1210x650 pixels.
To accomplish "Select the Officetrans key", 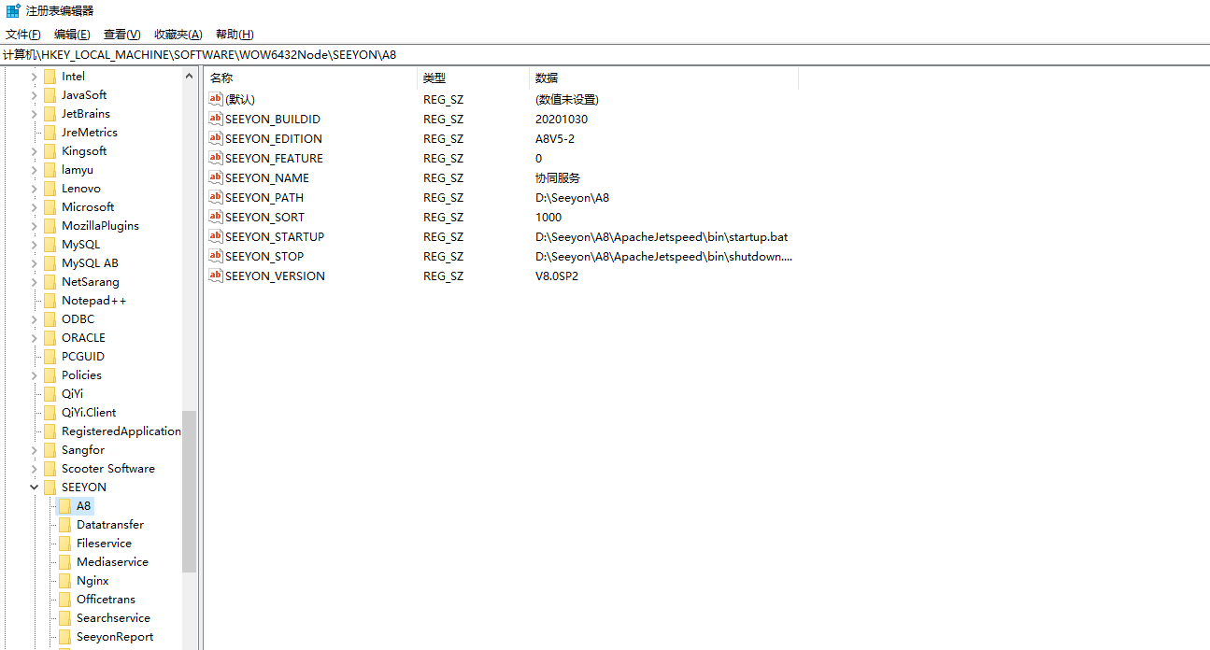I will pyautogui.click(x=106, y=600).
